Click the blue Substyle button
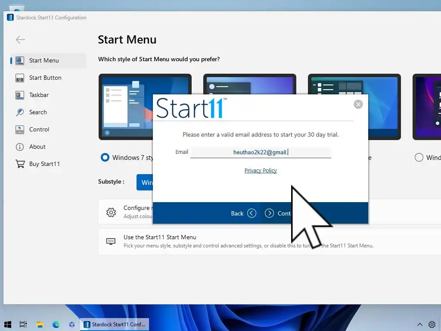The image size is (441, 331). coord(145,182)
